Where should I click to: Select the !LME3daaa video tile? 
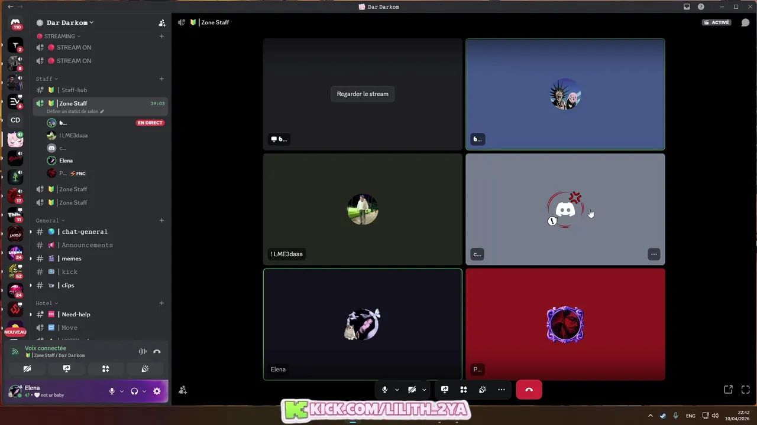pos(363,209)
